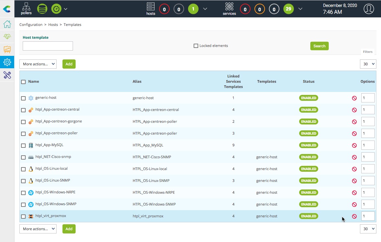Go to Hosts in the breadcrumb
Image resolution: width=381 pixels, height=242 pixels.
[53, 25]
